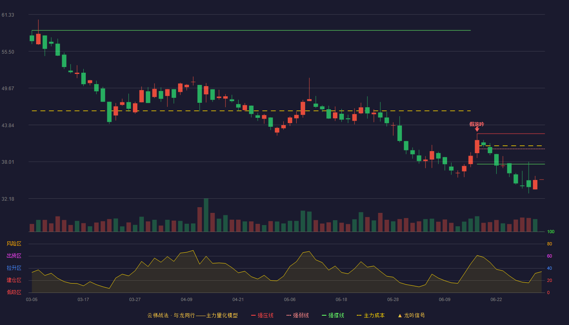The image size is (569, 325).
Task: Click the indicator scale value 40
Action: (549, 268)
